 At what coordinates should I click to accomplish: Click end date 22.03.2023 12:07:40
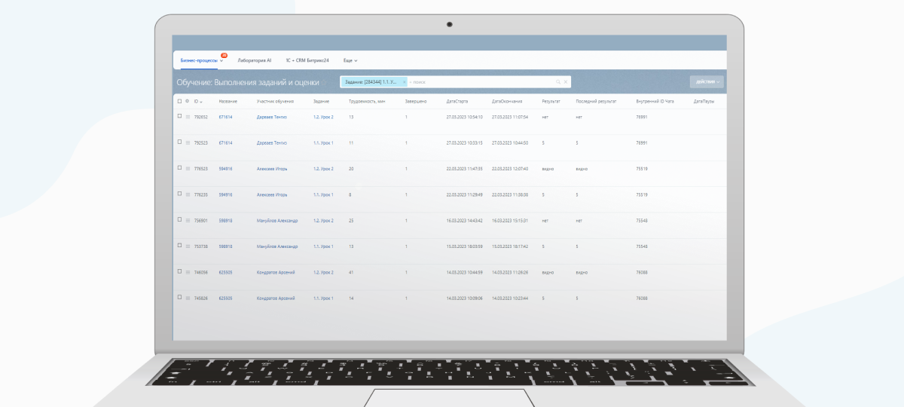click(x=510, y=169)
